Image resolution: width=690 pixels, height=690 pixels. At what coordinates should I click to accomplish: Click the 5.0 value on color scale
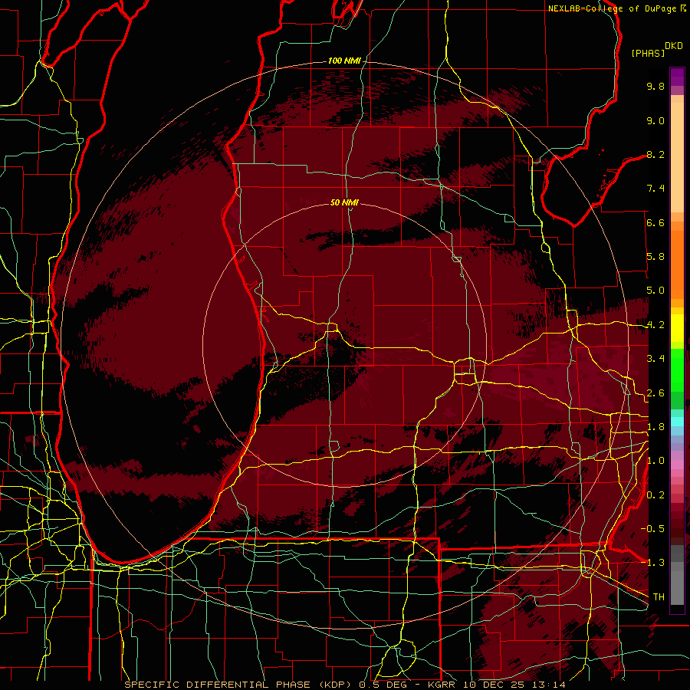tap(655, 291)
